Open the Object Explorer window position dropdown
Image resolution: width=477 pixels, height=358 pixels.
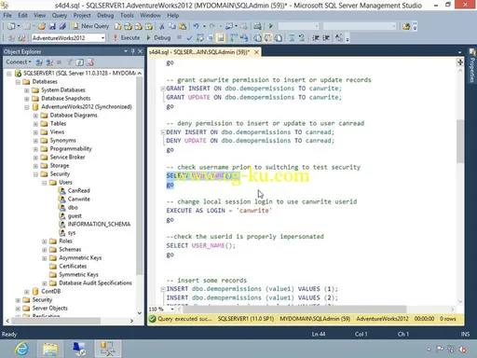(126, 51)
